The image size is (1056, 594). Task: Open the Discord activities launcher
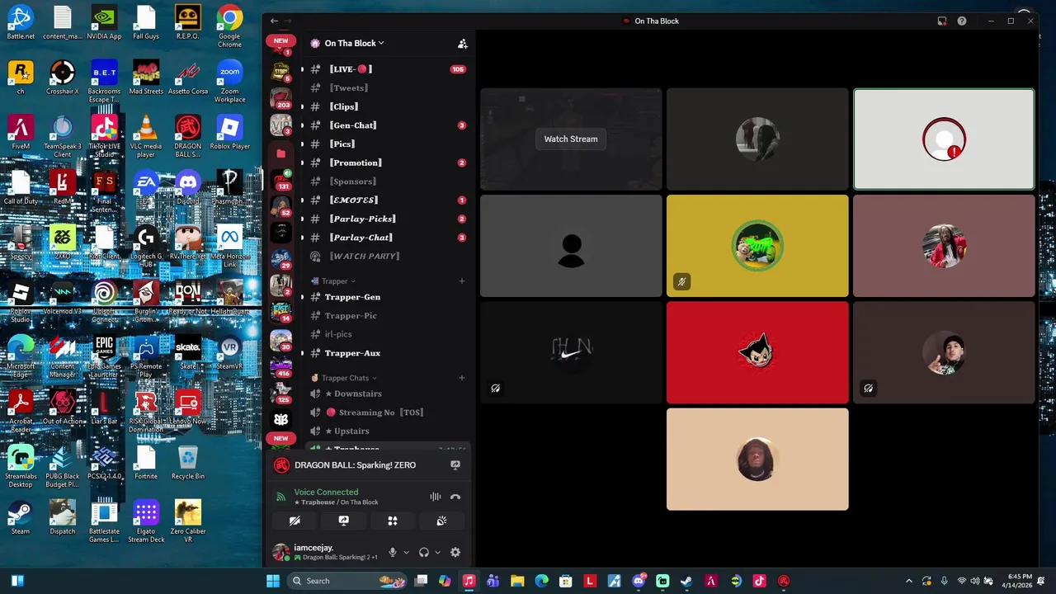pyautogui.click(x=393, y=521)
